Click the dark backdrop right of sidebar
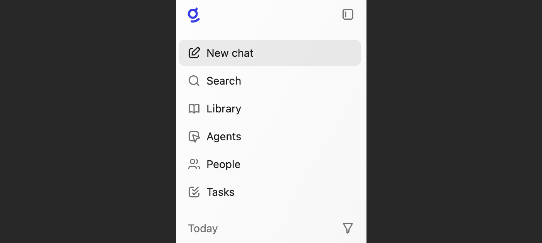 [454, 121]
